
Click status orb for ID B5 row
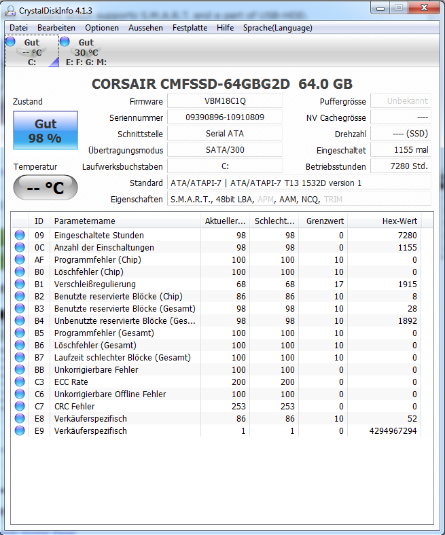[x=20, y=333]
